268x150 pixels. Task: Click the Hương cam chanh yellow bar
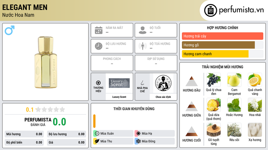coord(215,54)
